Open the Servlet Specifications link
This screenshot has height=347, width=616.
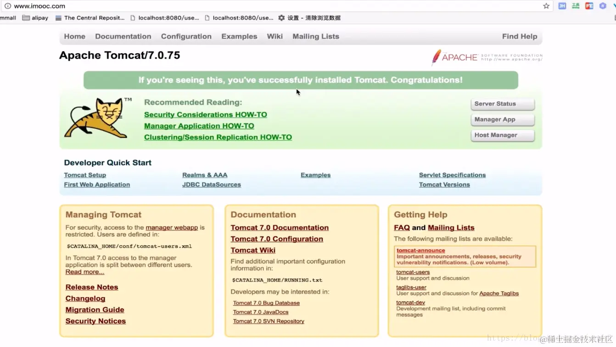pos(452,175)
